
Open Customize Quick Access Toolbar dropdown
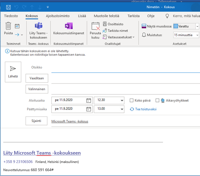coord(48,7)
